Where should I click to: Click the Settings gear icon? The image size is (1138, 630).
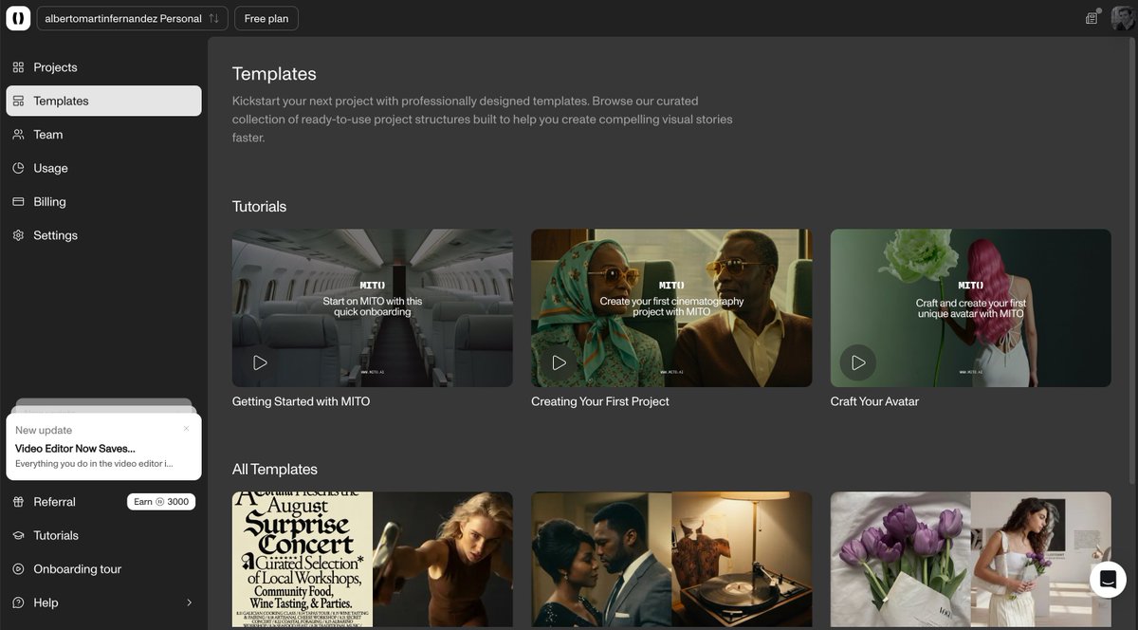pos(18,235)
